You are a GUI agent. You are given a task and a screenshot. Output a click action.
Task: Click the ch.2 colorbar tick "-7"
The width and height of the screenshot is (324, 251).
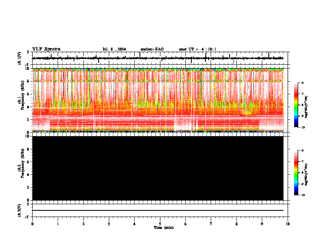pos(302,162)
